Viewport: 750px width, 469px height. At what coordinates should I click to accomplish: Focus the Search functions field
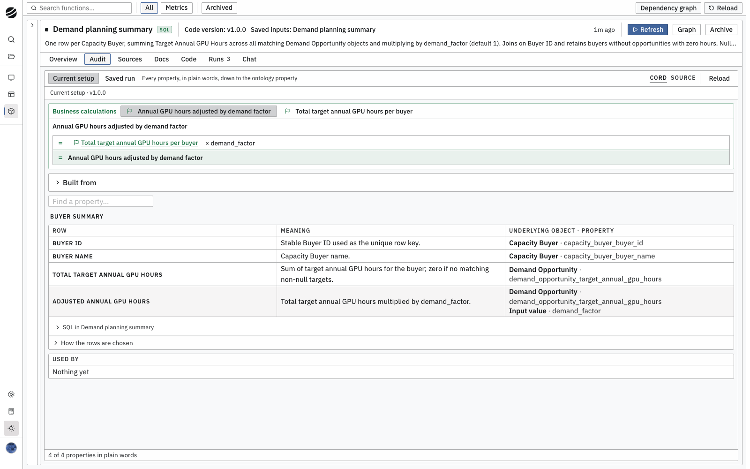click(x=79, y=8)
